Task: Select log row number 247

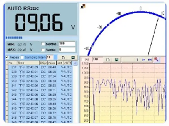Action: point(40,113)
